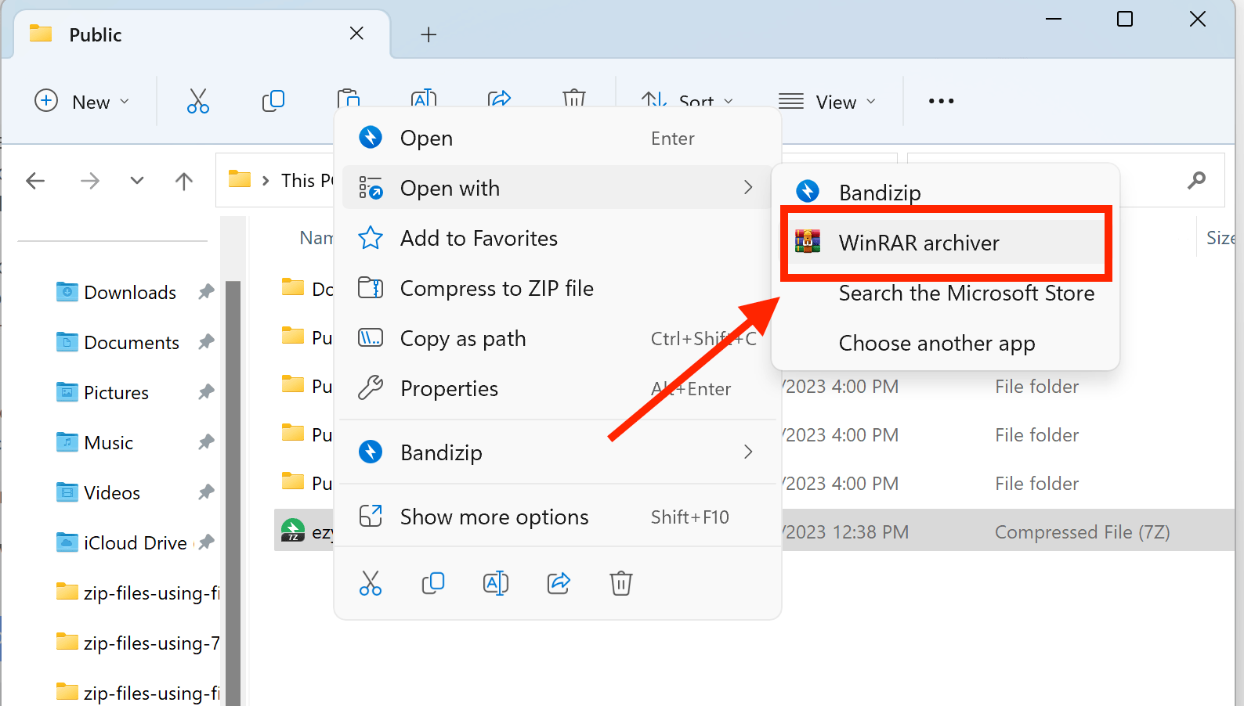Viewport: 1244px width, 706px height.
Task: Select Compress to ZIP file
Action: coord(558,289)
